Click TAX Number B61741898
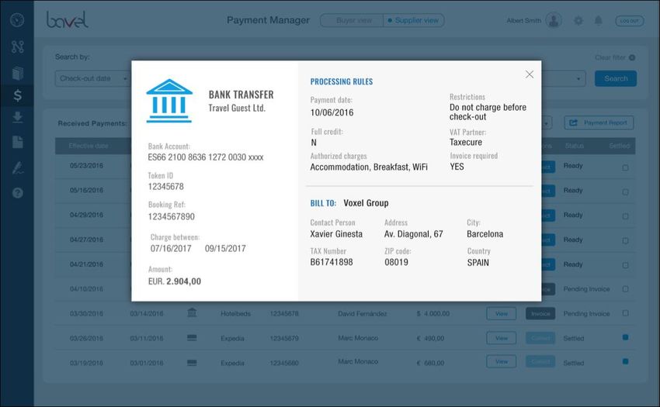The image size is (660, 407). [x=332, y=262]
